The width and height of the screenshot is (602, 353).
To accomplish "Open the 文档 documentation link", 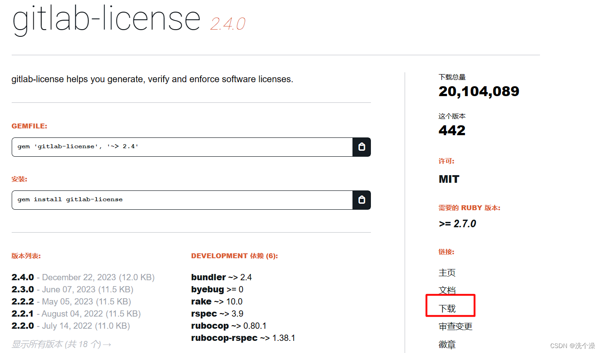I will pyautogui.click(x=447, y=291).
